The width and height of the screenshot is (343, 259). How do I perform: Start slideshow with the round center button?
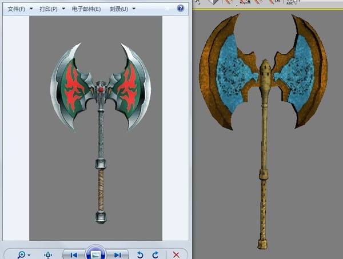tap(96, 254)
